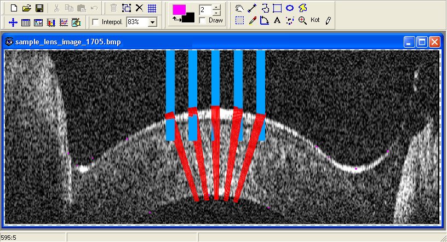Screen dimensions: 447x242
Task: Select the text 'A' tool
Action: (277, 20)
